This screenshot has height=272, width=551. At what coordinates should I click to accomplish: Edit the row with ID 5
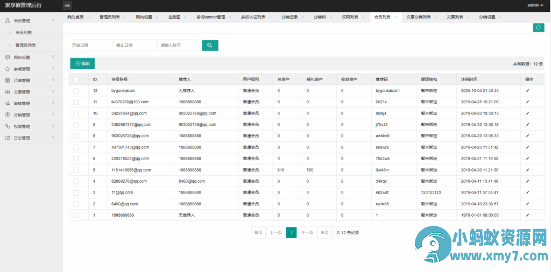coord(527,170)
